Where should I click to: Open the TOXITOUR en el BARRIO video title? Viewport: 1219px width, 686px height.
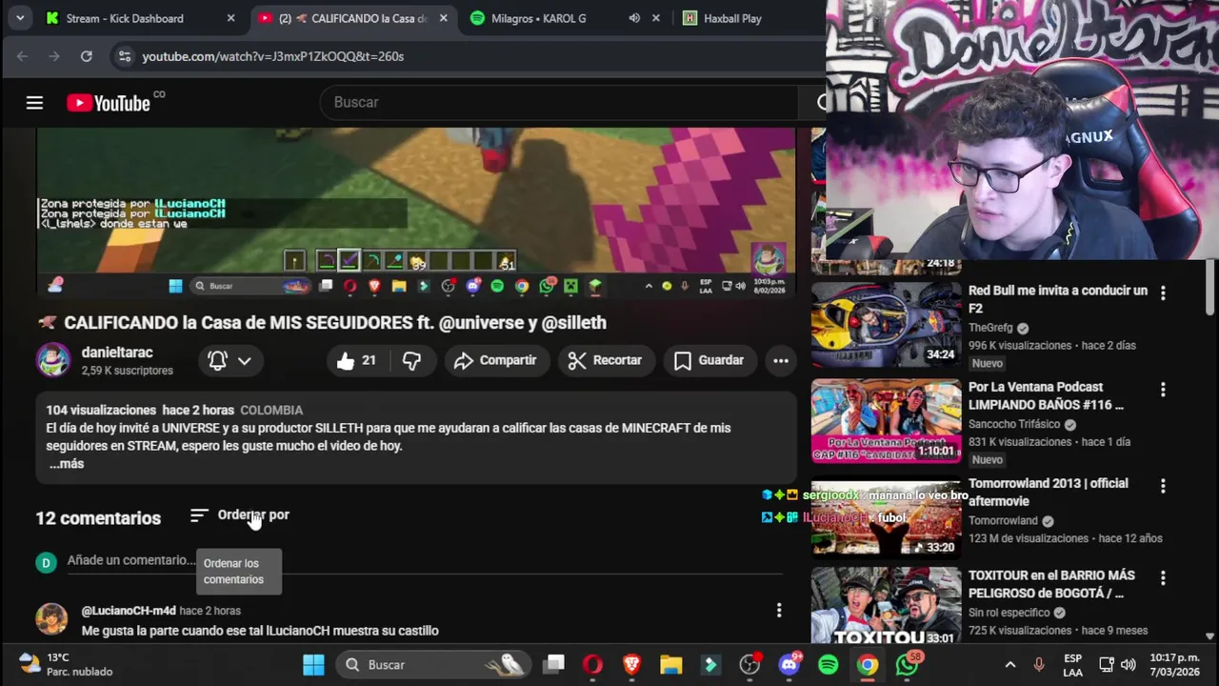tap(1051, 584)
